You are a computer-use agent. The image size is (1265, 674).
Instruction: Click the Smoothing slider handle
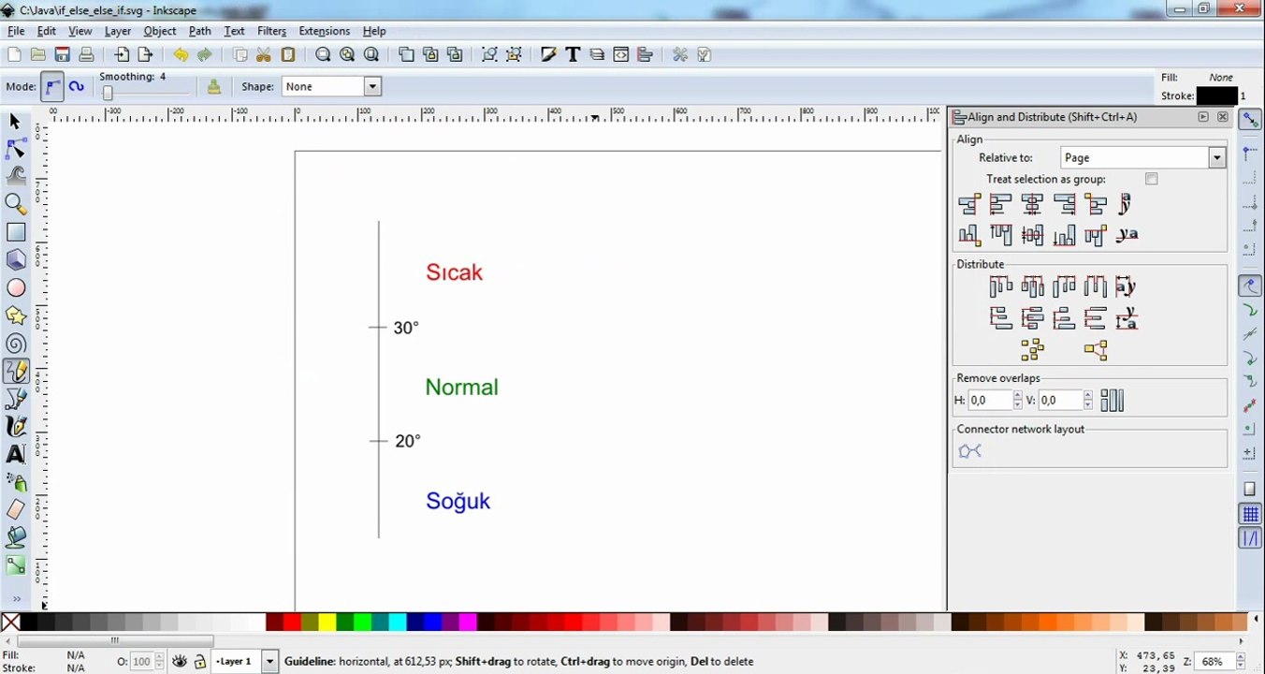[x=108, y=93]
